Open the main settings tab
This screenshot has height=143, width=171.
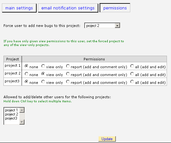pos(19,8)
